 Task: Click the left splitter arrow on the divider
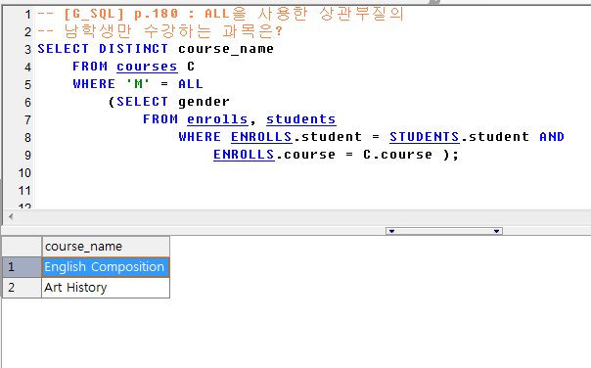point(391,231)
